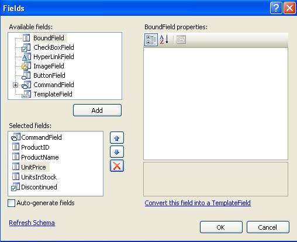This screenshot has height=242, width=297.
Task: Select BoundField in available fields
Action: coord(49,38)
